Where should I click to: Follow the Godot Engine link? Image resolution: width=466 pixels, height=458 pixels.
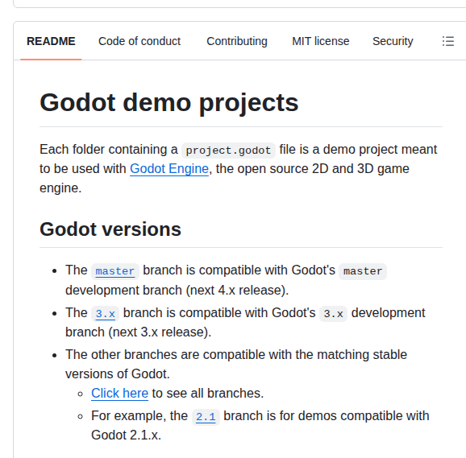point(169,169)
